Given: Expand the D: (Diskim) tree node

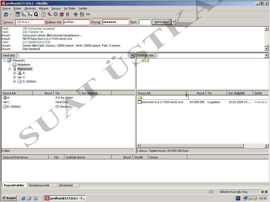Looking at the screenshot, I should click(x=15, y=82).
